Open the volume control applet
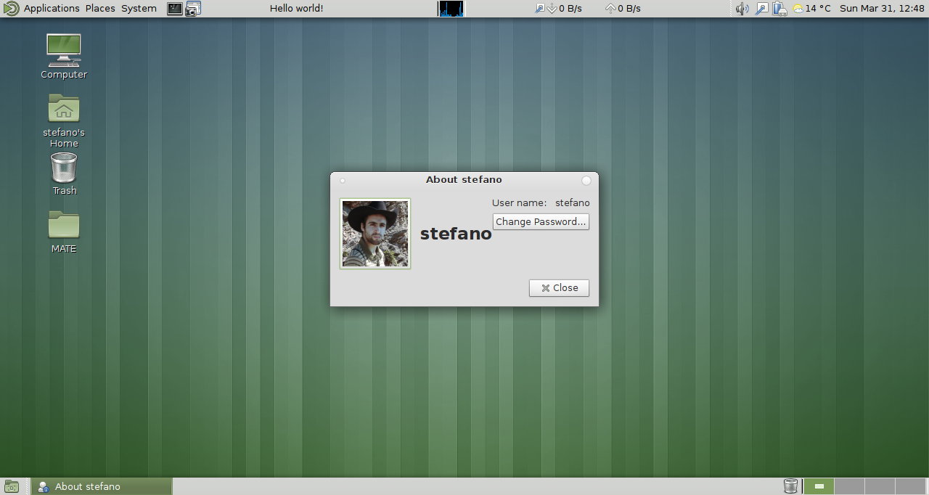The width and height of the screenshot is (929, 495). coord(742,9)
